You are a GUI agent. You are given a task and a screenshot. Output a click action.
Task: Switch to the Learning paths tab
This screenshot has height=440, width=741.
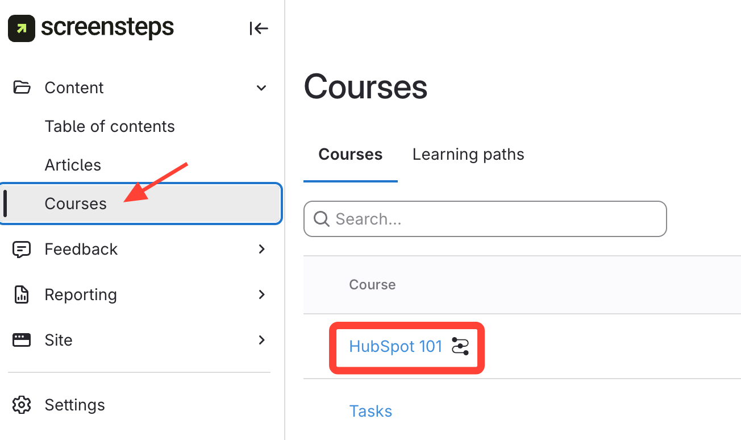point(468,155)
